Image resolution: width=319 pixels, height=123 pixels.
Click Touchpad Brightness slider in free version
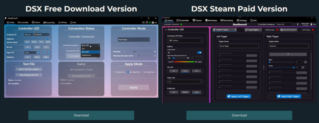point(38,39)
